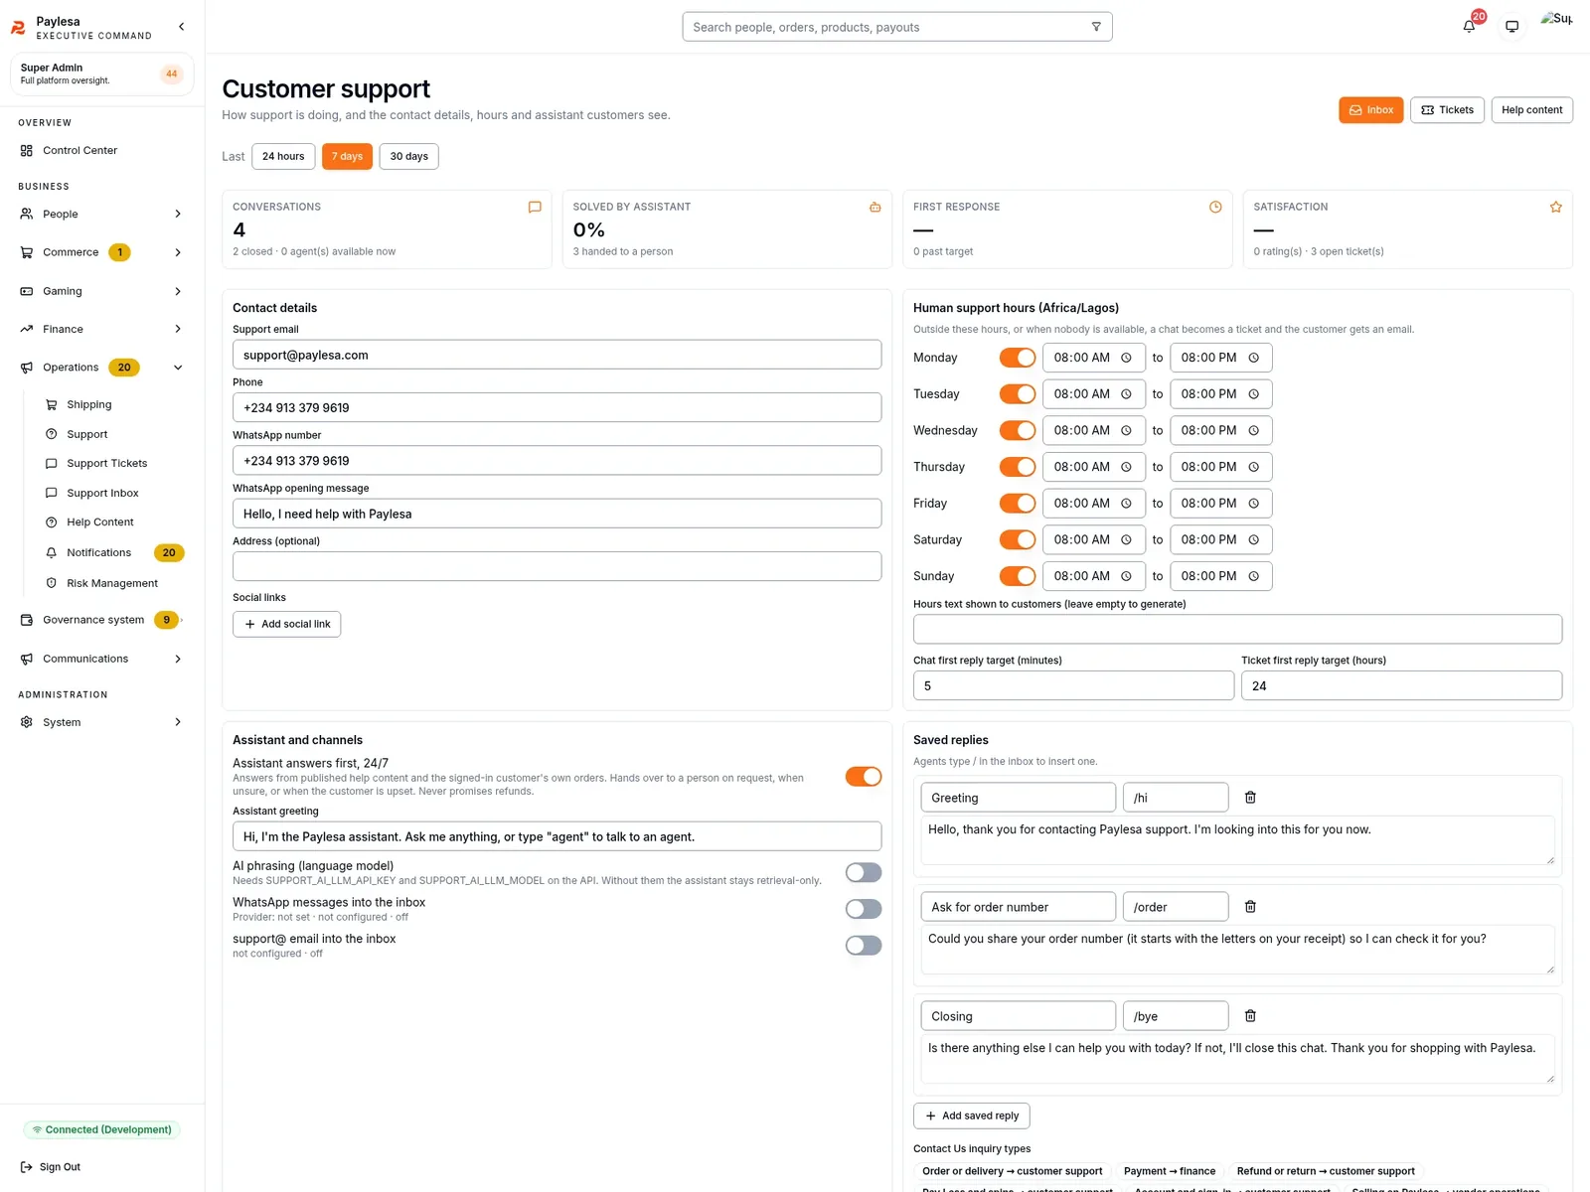Viewport: 1590px width, 1192px height.
Task: Collapse the Operations sidebar section
Action: pyautogui.click(x=102, y=368)
